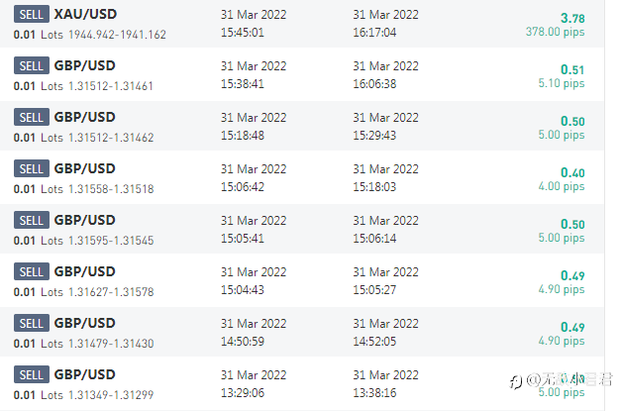Viewport: 620px width, 411px height.
Task: Open the XAU/USD trade symbol
Action: 84,14
